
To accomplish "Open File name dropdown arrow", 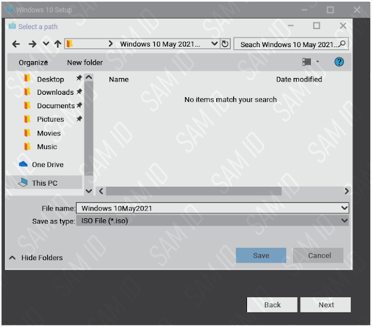I will (x=344, y=208).
